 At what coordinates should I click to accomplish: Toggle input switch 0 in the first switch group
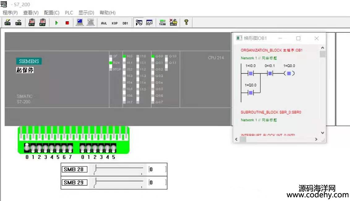point(27,148)
